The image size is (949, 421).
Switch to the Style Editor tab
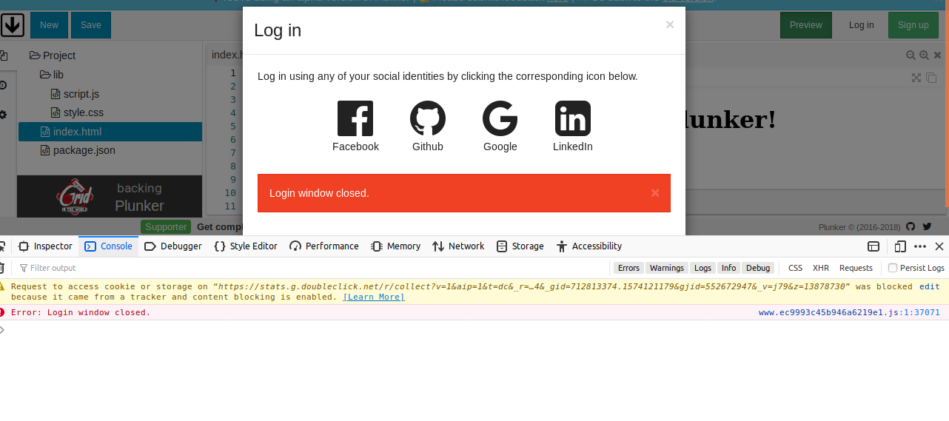(x=246, y=246)
